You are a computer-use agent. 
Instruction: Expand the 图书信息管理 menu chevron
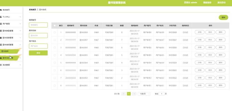20,38
